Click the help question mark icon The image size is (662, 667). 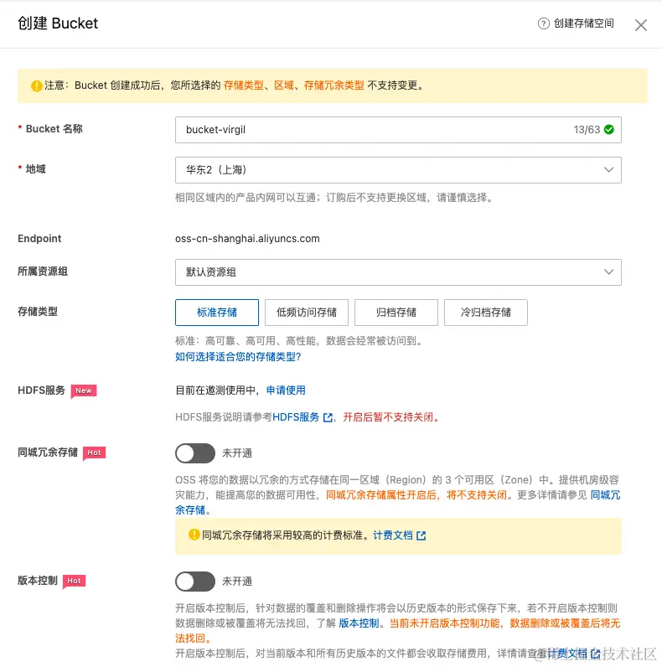click(x=543, y=23)
